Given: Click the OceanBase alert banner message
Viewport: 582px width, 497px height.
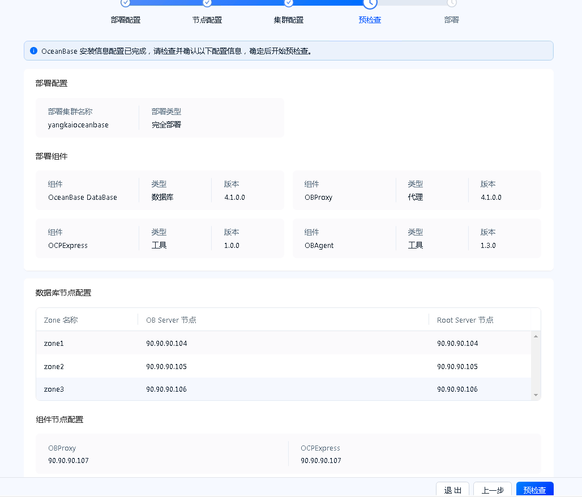Looking at the screenshot, I should coord(176,51).
